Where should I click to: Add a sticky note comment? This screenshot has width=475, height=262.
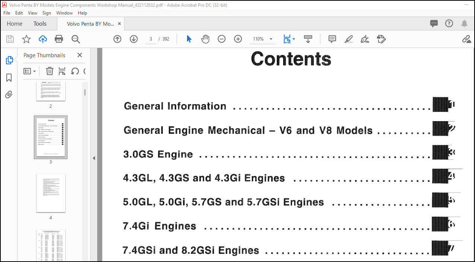point(332,39)
